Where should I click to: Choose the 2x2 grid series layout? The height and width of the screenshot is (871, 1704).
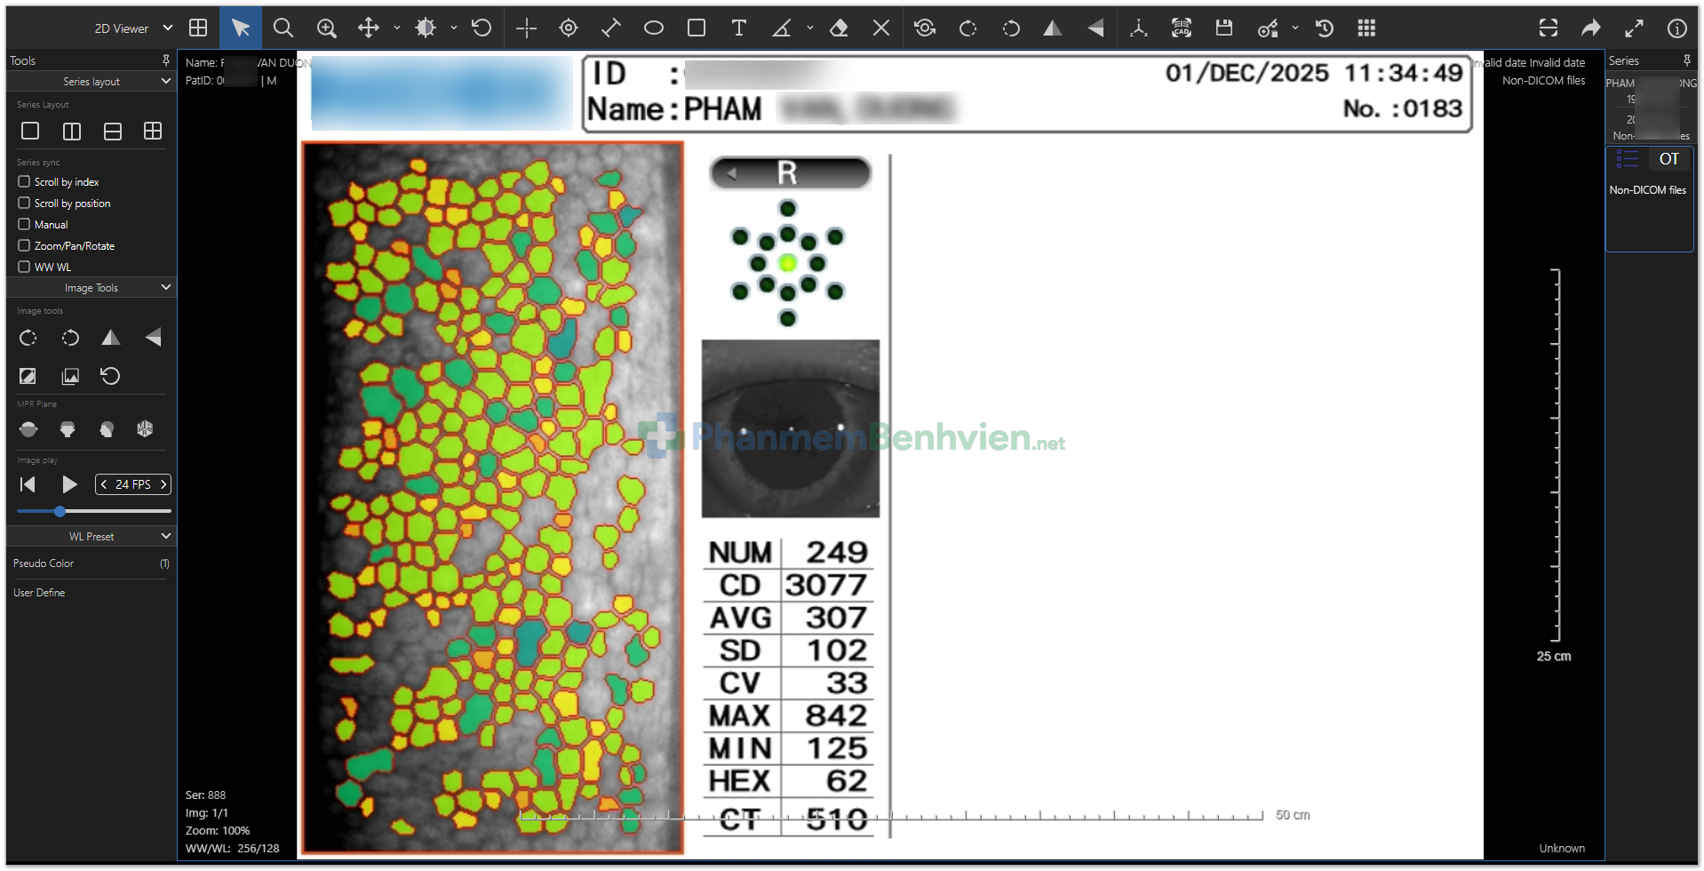pyautogui.click(x=153, y=132)
